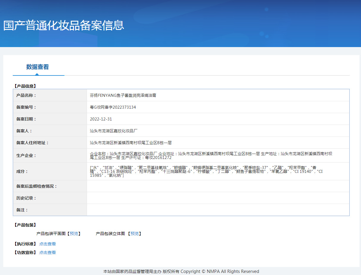
Task: Click the empty 备注 value cell
Action: (218, 210)
